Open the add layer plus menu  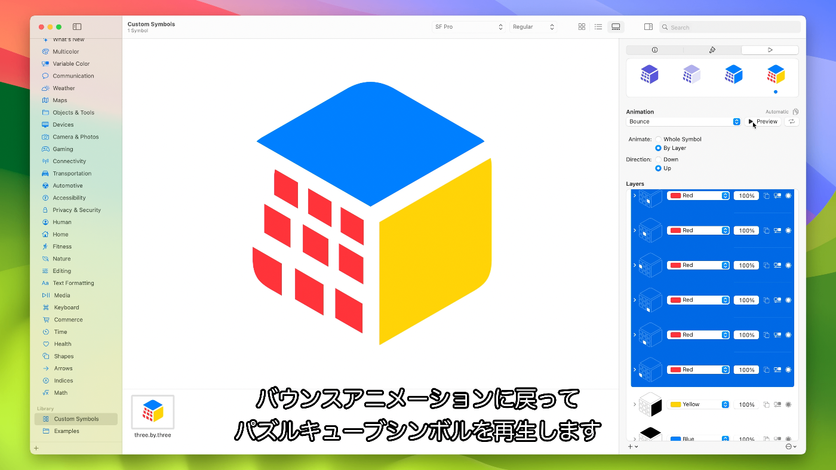coord(632,447)
